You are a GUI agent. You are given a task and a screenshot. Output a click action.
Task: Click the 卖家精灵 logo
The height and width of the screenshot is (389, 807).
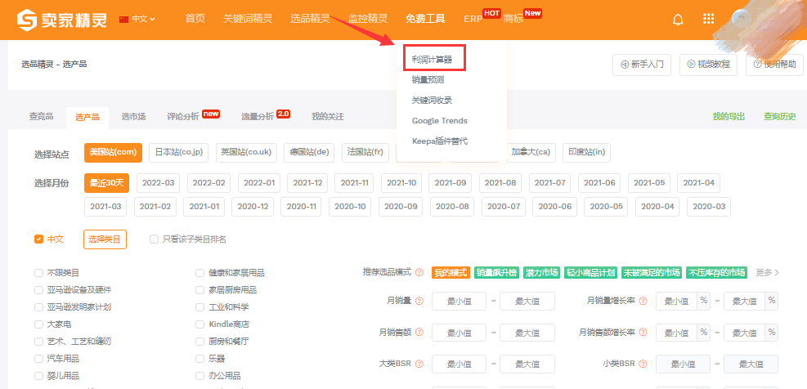[62, 20]
